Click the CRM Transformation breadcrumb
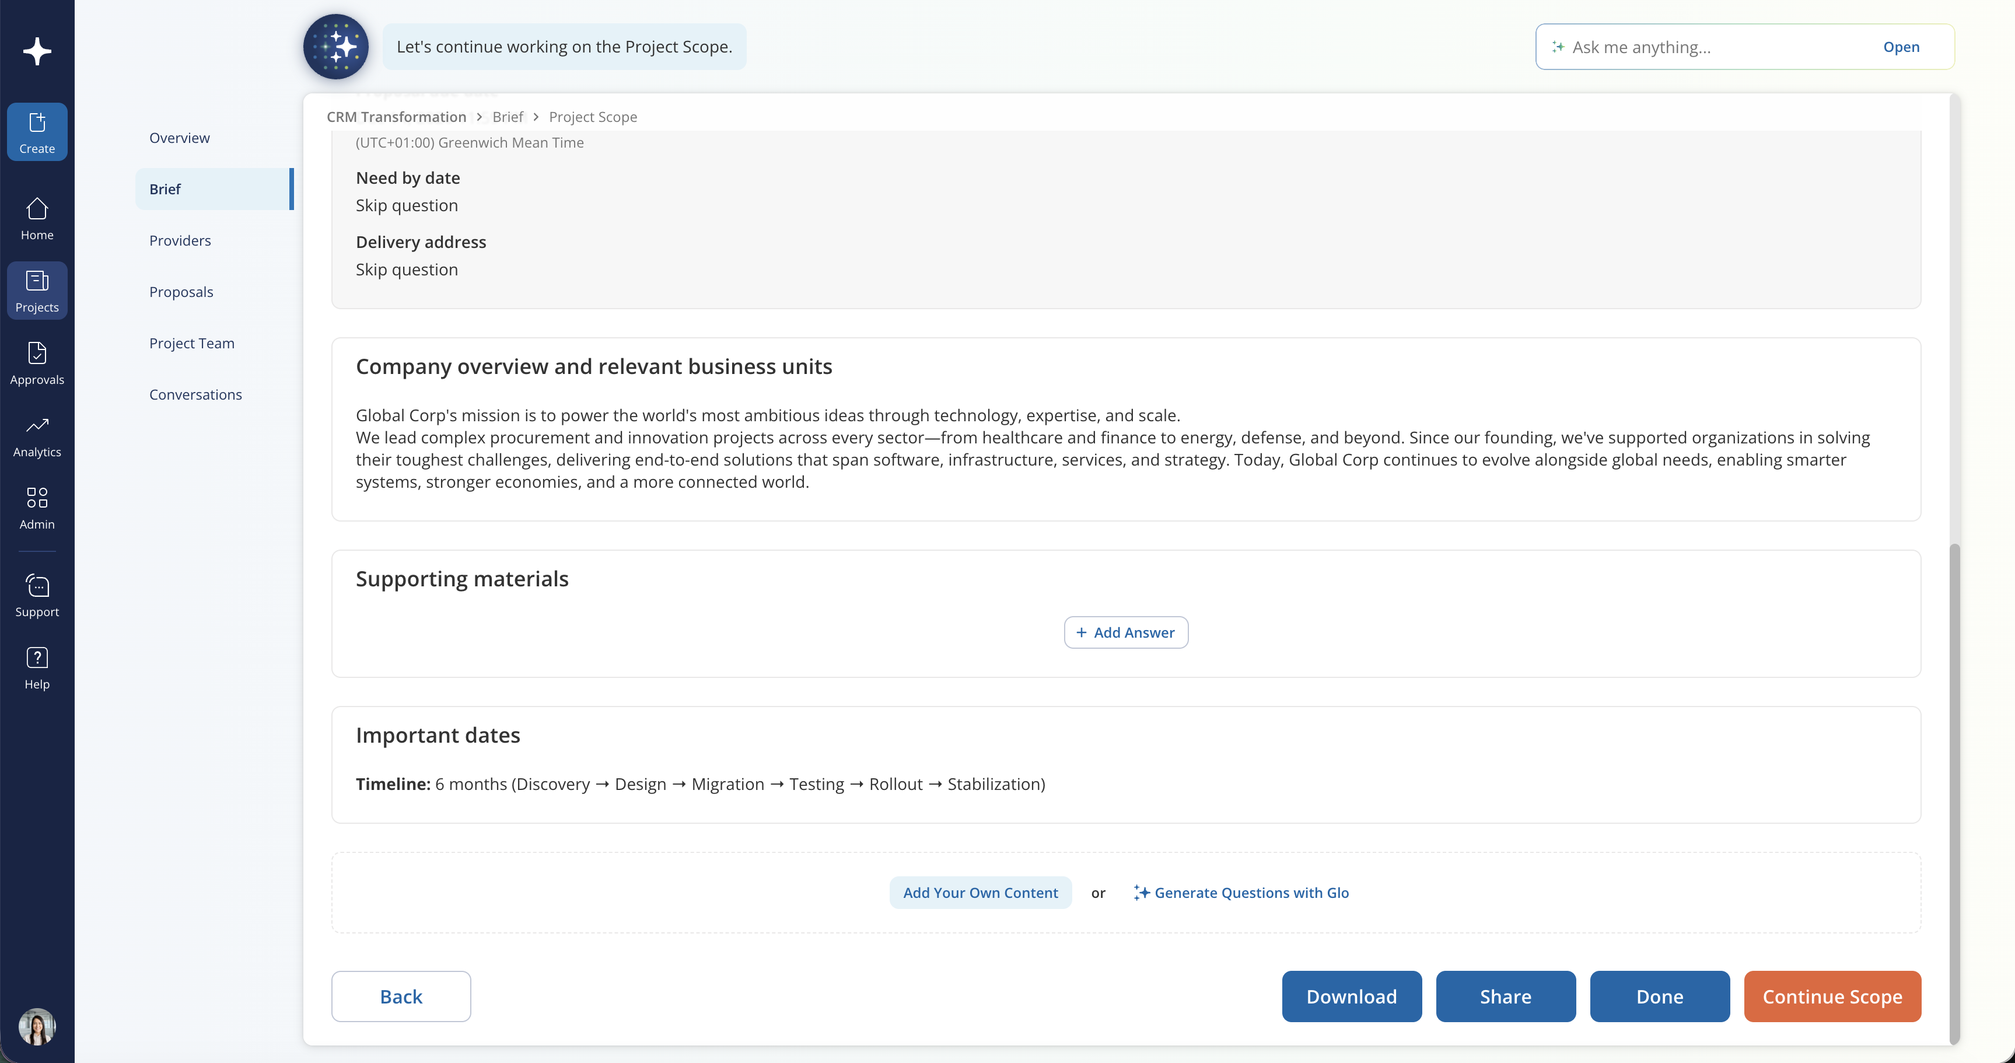Screen dimensions: 2015x1063 click(397, 117)
